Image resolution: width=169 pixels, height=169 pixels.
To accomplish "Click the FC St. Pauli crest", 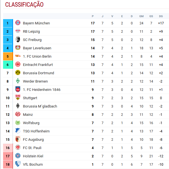I will [x=18, y=147].
